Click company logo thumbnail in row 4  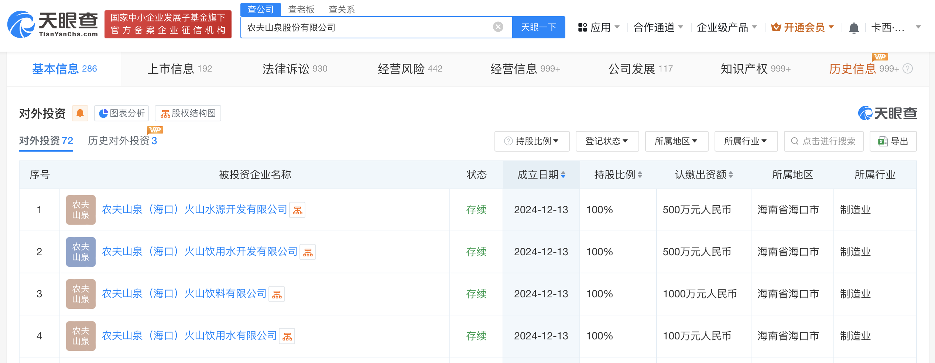pos(81,336)
